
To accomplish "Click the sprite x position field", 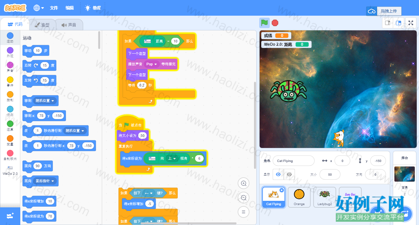I will click(343, 161).
